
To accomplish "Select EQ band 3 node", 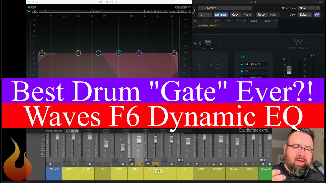I will click(x=98, y=53).
